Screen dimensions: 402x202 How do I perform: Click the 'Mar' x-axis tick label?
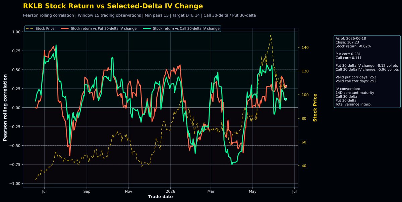[211, 191]
